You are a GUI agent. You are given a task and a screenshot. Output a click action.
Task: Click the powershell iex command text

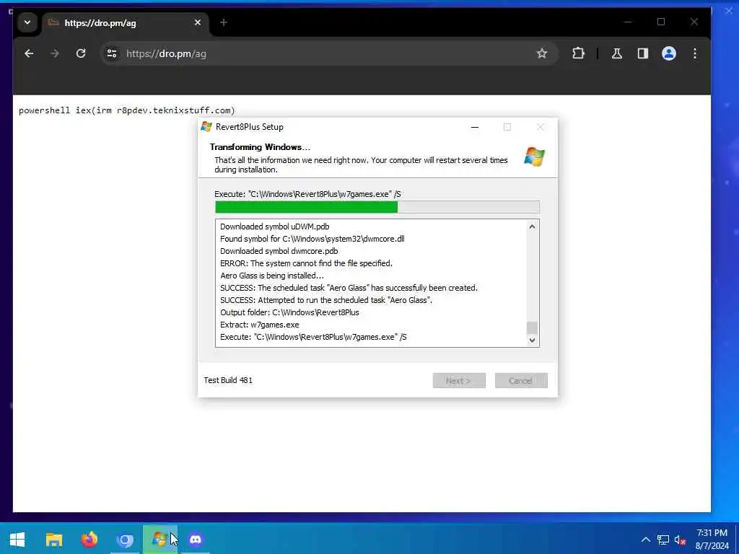click(x=126, y=110)
